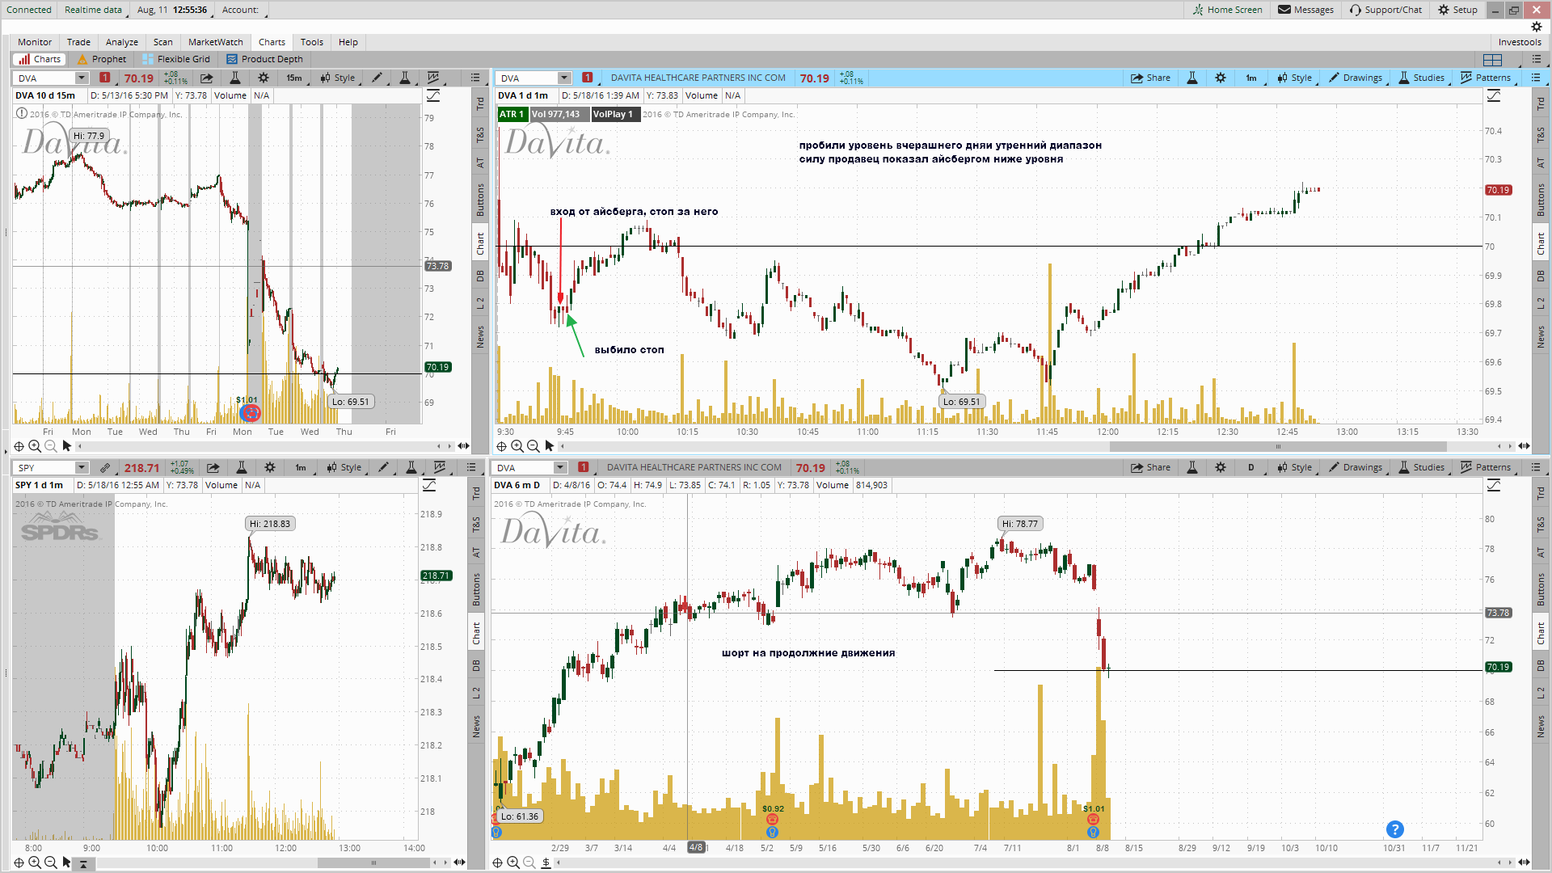The image size is (1552, 873).
Task: Open the Flexible Grid sub-tab
Action: coord(176,59)
